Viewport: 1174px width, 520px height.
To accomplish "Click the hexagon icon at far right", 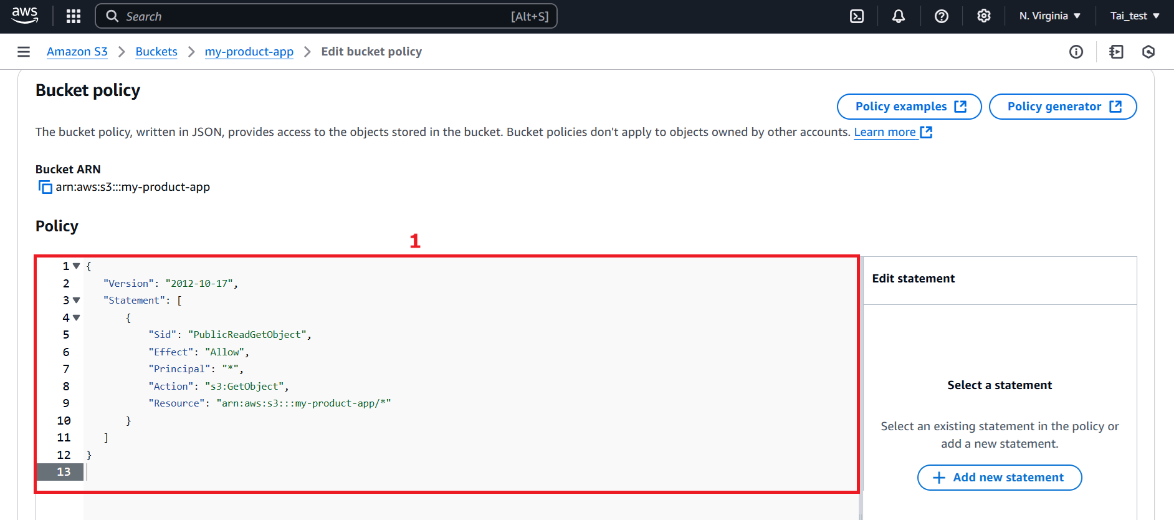I will tap(1148, 52).
